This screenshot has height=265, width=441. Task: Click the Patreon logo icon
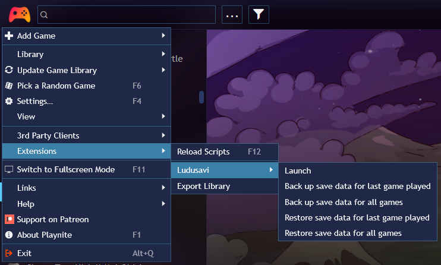tap(10, 219)
